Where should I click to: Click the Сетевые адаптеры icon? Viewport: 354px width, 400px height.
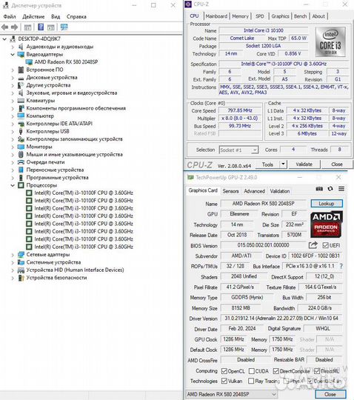coord(21,254)
